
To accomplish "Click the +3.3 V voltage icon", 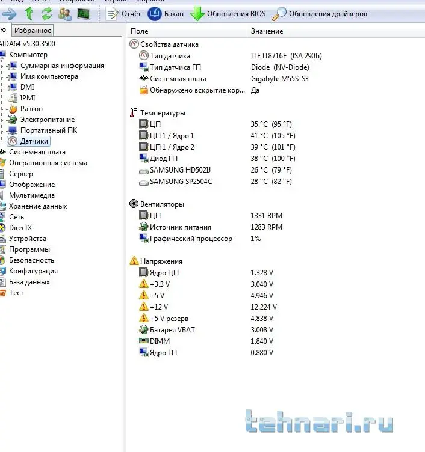I will tap(143, 284).
